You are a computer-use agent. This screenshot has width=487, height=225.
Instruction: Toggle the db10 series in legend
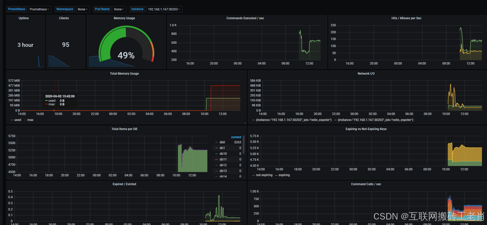223,154
